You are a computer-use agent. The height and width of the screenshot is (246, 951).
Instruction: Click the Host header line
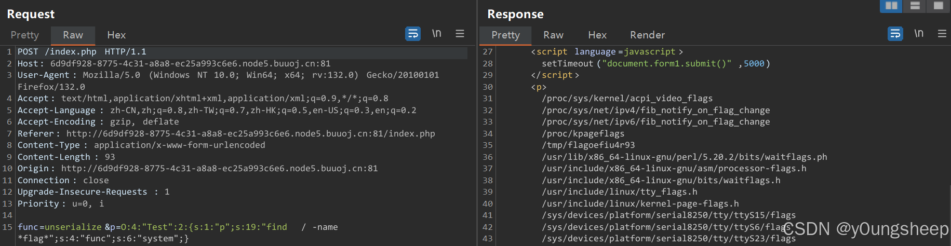pos(174,64)
